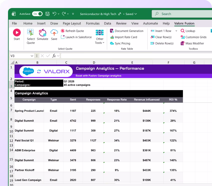The image size is (212, 186).
Task: Select column D header
Action: tap(94, 62)
